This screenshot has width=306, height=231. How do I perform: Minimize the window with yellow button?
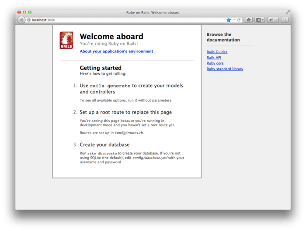click(x=24, y=12)
